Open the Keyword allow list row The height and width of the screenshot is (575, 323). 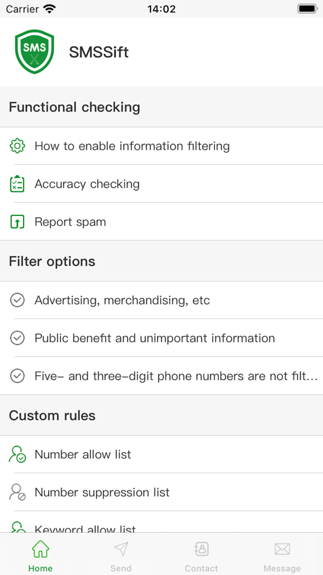coord(161,522)
